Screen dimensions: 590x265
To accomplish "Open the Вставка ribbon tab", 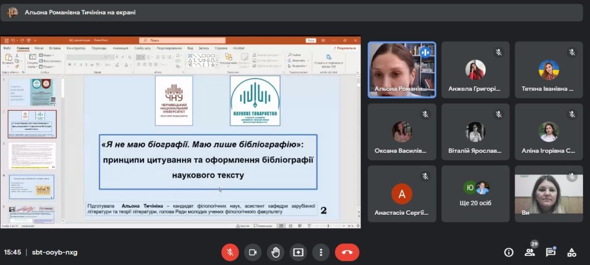I will pyautogui.click(x=55, y=48).
